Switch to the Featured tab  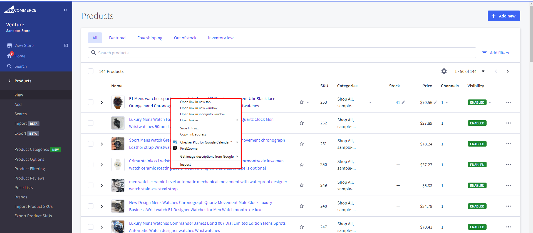tap(117, 38)
